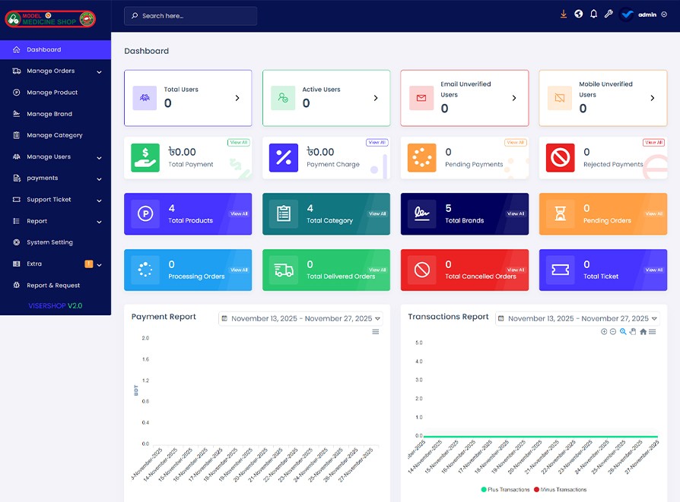This screenshot has width=680, height=502.
Task: Open System Setting from sidebar
Action: click(x=49, y=242)
